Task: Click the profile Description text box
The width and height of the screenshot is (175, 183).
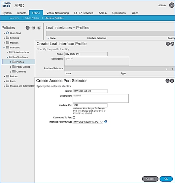Action: (x=96, y=61)
